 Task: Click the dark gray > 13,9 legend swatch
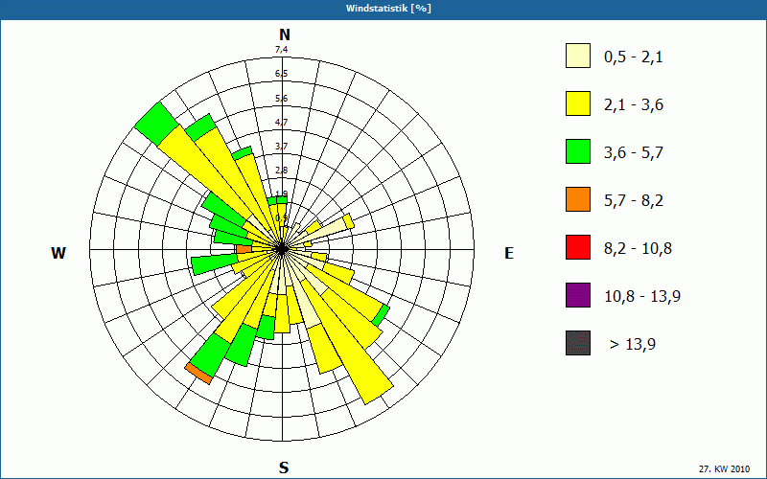[x=578, y=343]
